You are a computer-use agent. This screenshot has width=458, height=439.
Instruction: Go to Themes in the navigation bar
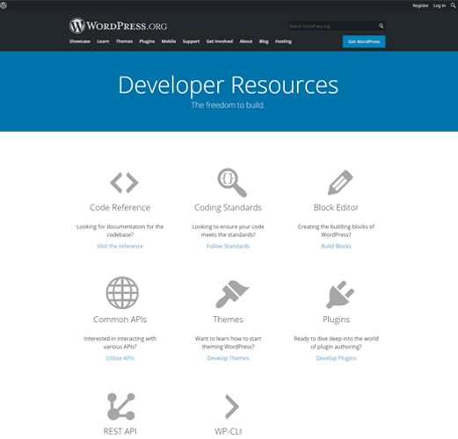click(124, 41)
